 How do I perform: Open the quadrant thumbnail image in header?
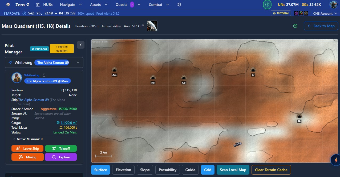point(152,26)
